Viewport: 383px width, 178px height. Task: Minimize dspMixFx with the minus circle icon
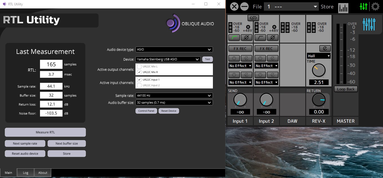[244, 6]
